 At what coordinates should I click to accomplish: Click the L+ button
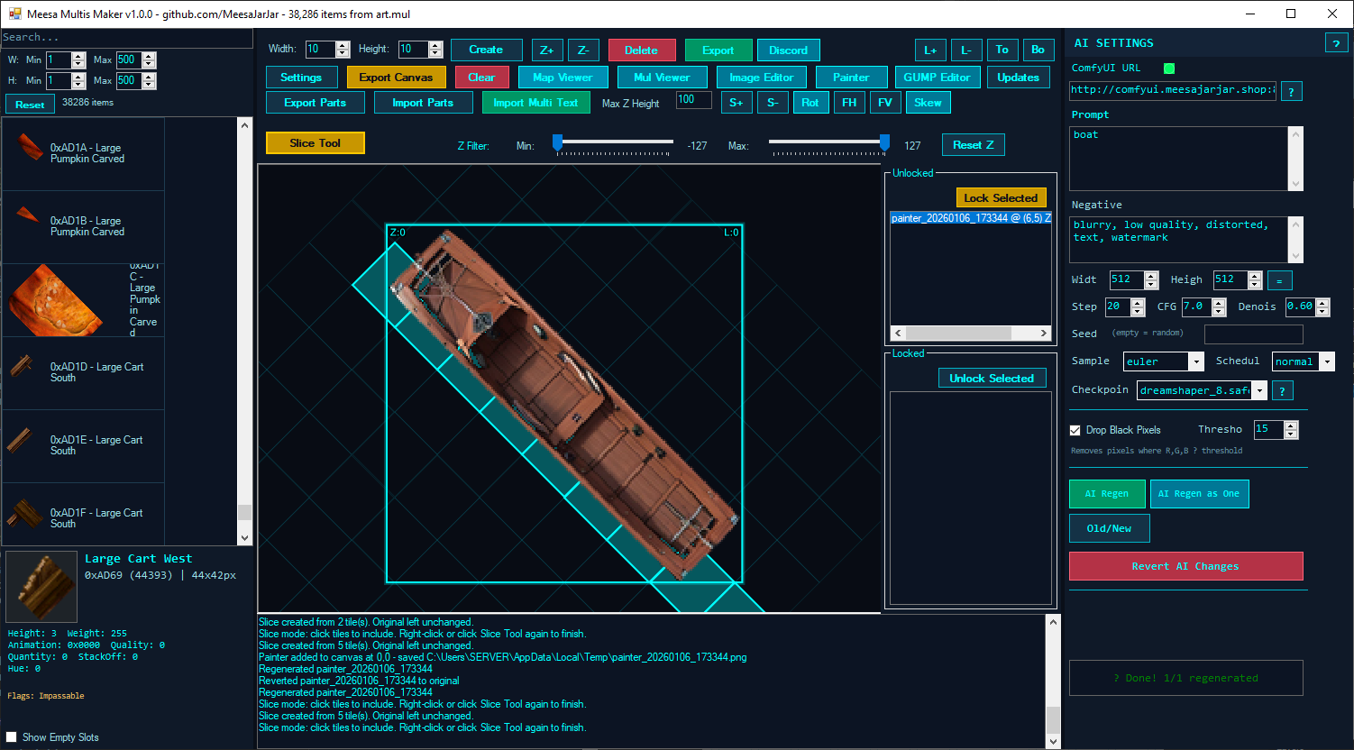[930, 50]
